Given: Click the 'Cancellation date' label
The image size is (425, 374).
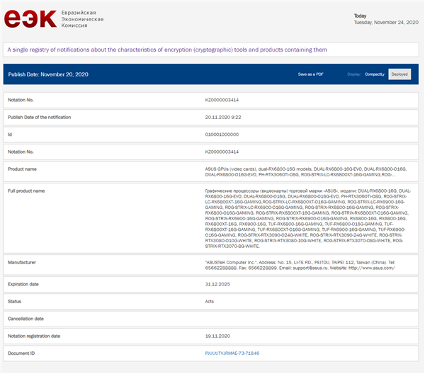Looking at the screenshot, I should [x=25, y=319].
